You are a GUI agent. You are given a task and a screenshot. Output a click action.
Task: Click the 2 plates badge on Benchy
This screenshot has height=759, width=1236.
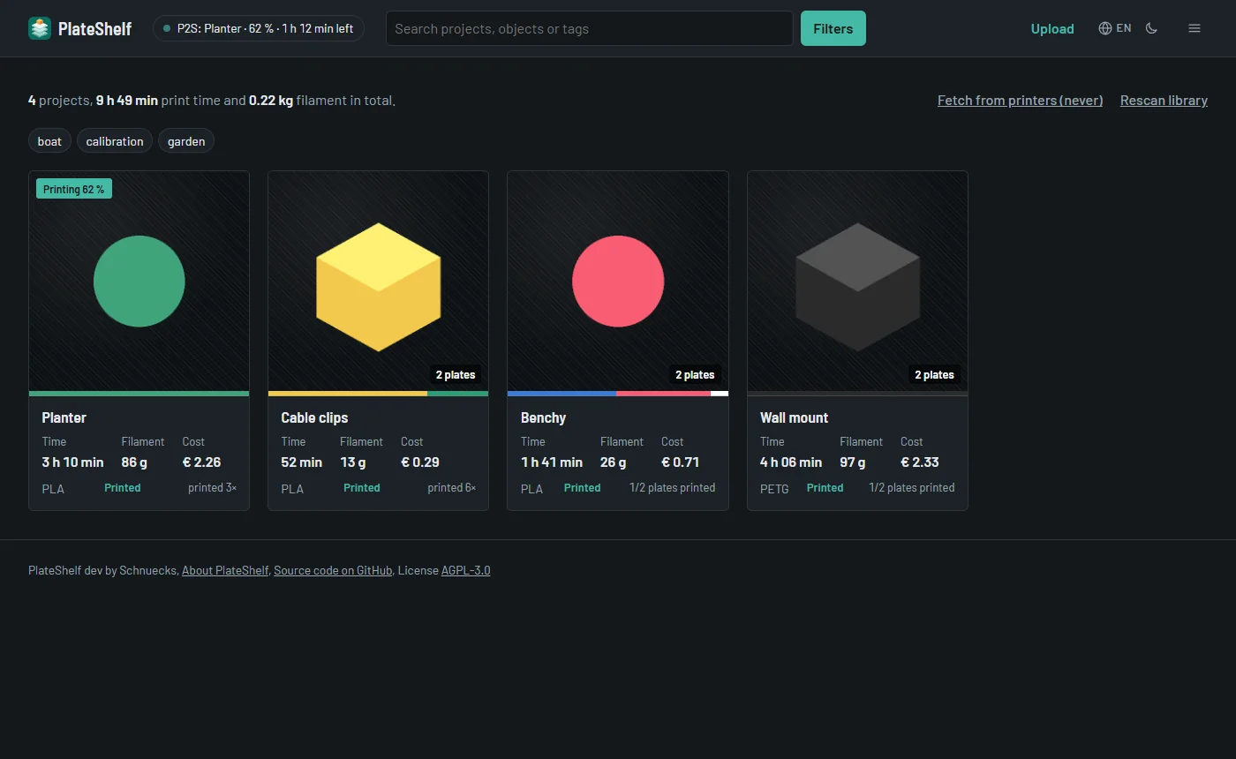click(695, 374)
